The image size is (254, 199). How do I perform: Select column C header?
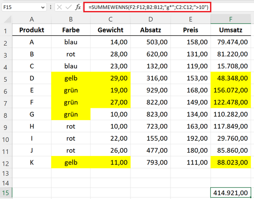click(110, 19)
